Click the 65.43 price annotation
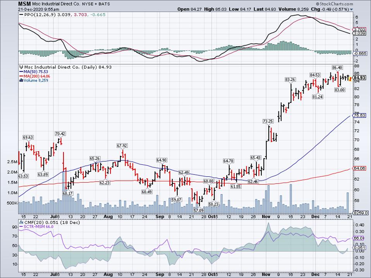This screenshot has height=278, width=371. click(x=256, y=158)
